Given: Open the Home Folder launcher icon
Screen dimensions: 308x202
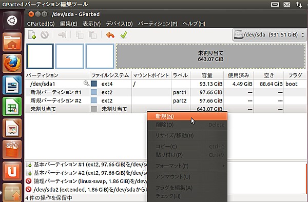Looking at the screenshot, I should [12, 42].
